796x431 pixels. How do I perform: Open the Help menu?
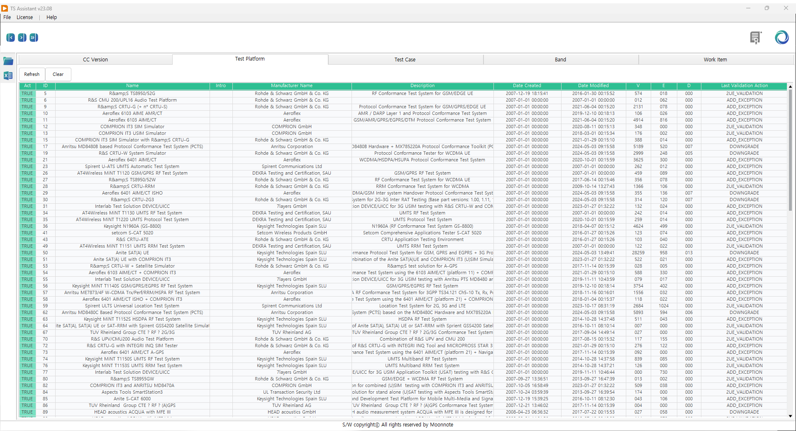pyautogui.click(x=51, y=17)
